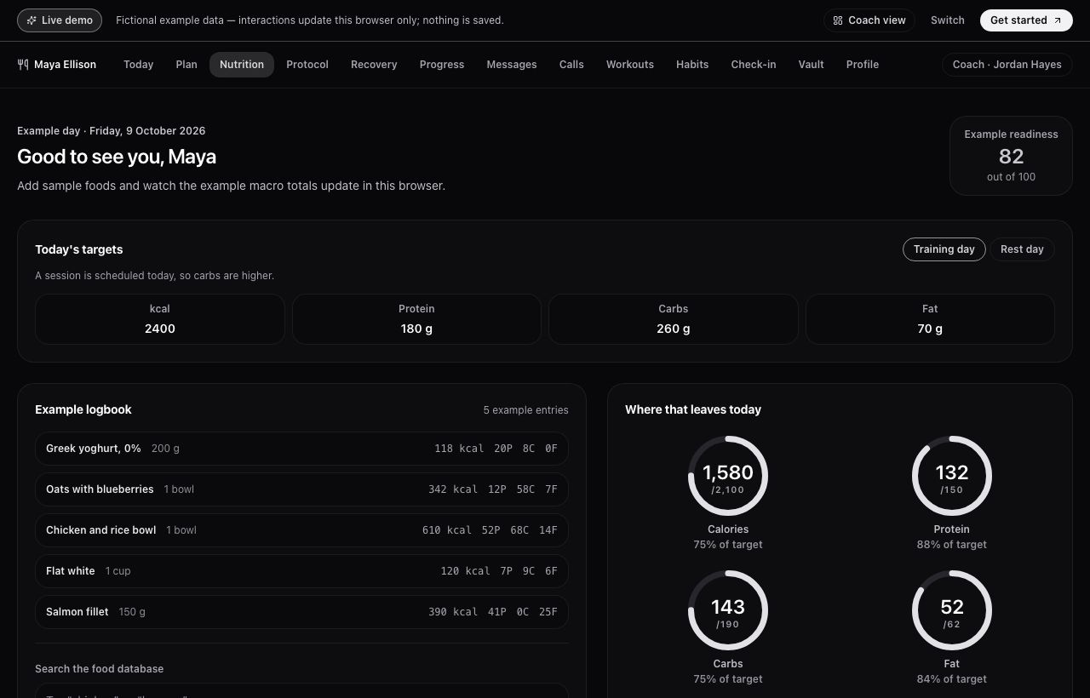1090x698 pixels.
Task: Click the Live demo badge
Action: tap(60, 20)
